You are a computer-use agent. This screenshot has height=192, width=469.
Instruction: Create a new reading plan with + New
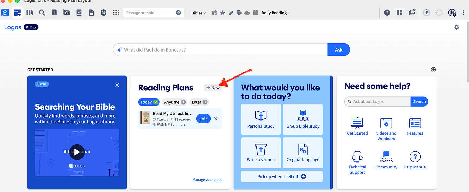coord(213,88)
